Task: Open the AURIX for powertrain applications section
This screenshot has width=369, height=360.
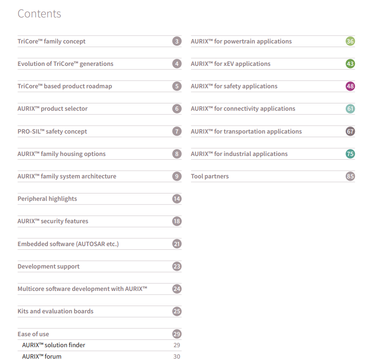Action: 241,42
